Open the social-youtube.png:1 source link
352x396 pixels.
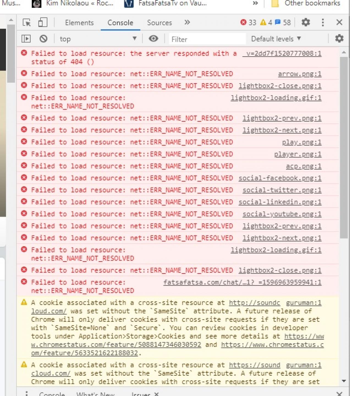pos(282,214)
